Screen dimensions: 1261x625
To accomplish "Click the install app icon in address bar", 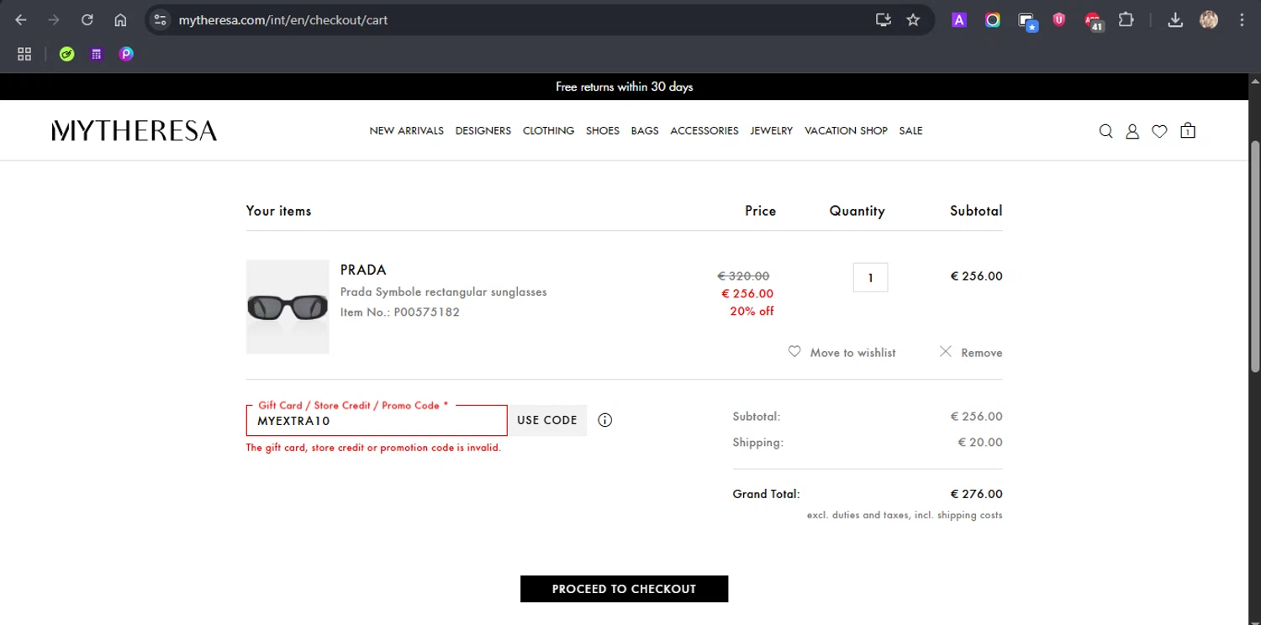I will tap(883, 20).
